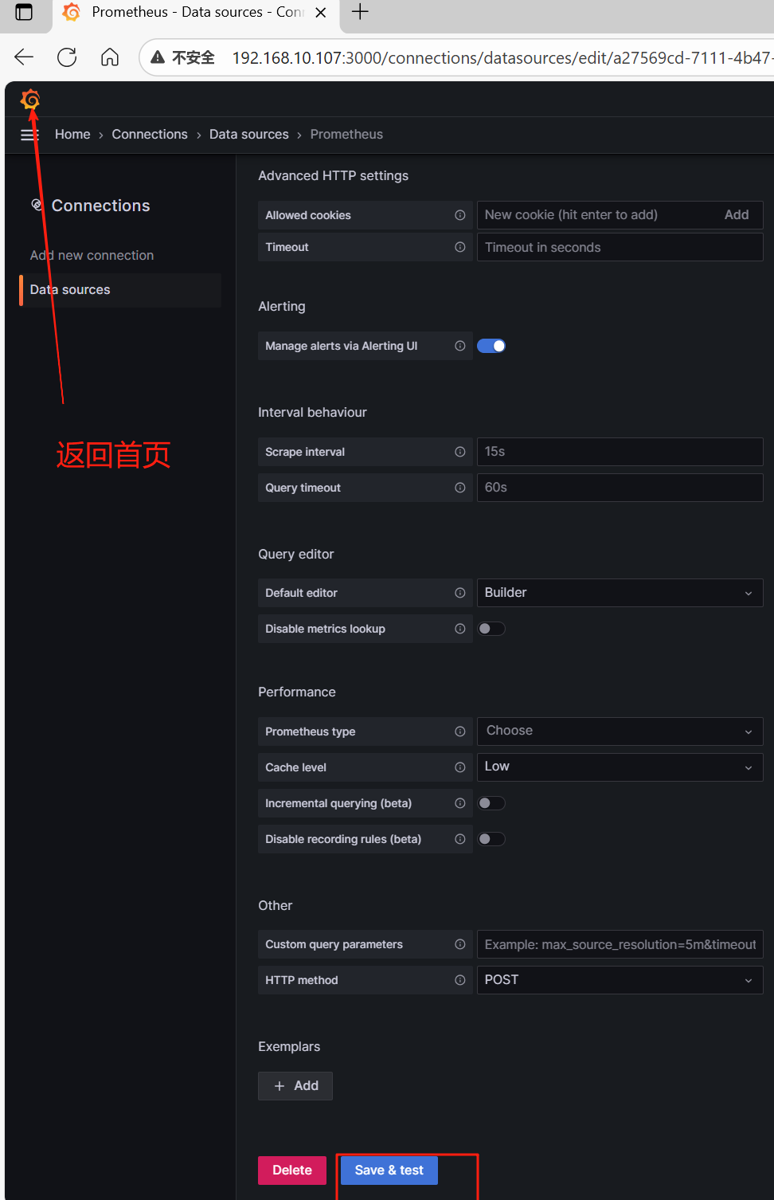Go to Data sources breadcrumb
Image resolution: width=774 pixels, height=1200 pixels.
pyautogui.click(x=249, y=135)
